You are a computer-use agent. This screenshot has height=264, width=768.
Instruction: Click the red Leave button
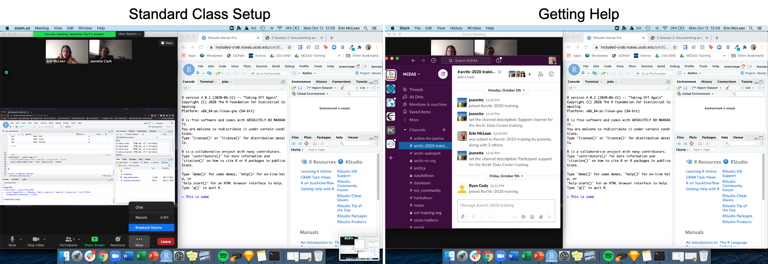tap(166, 242)
